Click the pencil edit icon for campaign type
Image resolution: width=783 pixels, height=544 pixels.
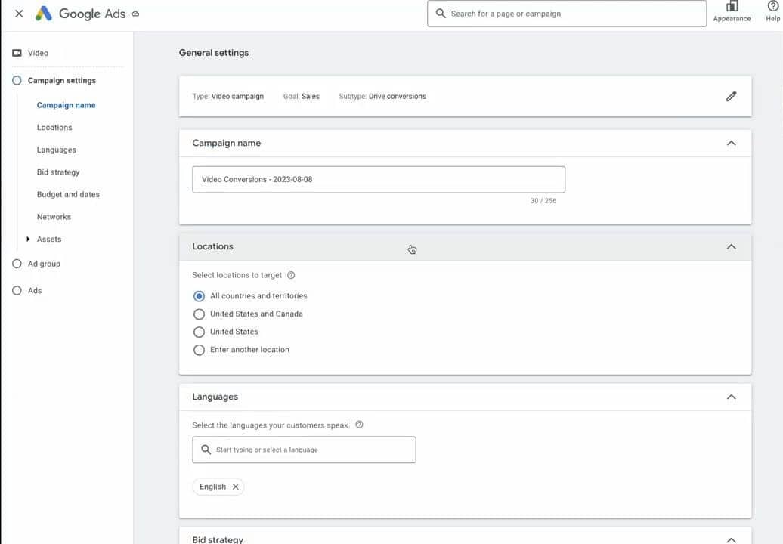coord(731,97)
